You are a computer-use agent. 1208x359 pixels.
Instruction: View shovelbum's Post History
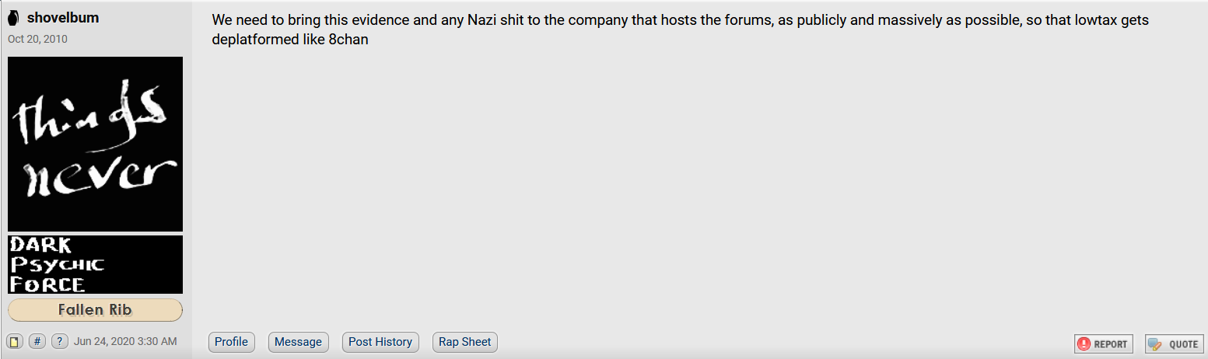(380, 342)
